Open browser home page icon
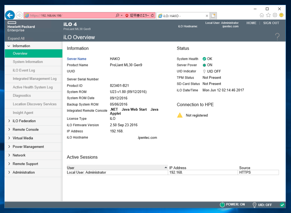This screenshot has width=291, height=213. point(262,15)
